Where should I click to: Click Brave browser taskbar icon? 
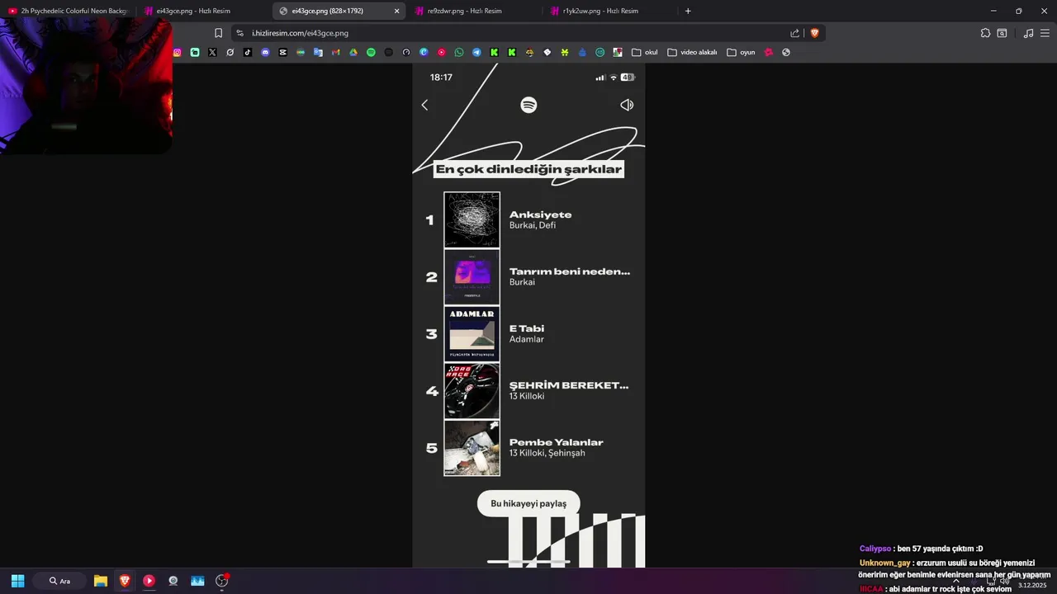click(x=125, y=581)
